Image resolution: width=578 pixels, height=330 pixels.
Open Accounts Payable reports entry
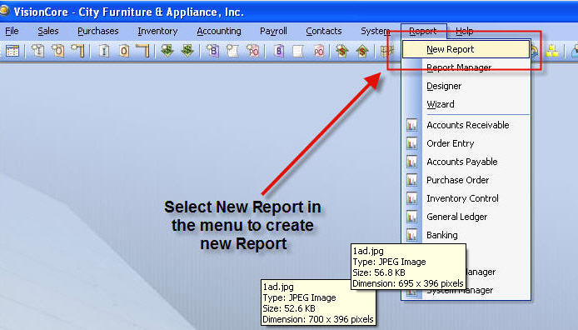(466, 162)
